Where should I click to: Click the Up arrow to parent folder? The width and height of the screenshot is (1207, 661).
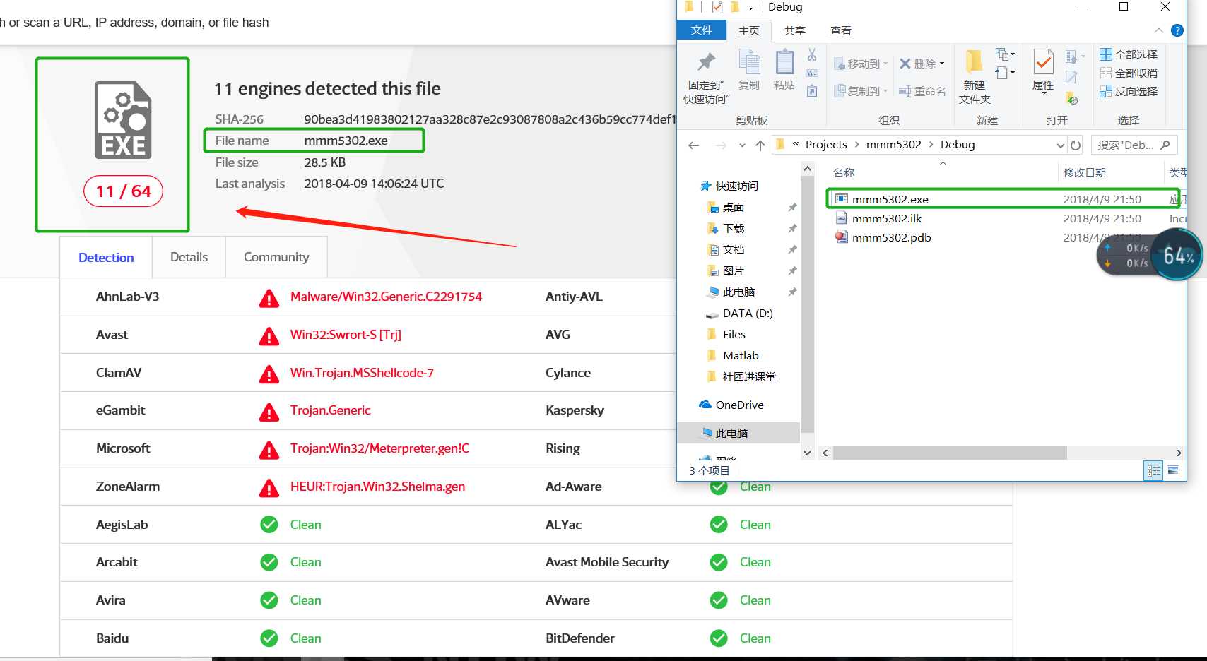(x=760, y=145)
